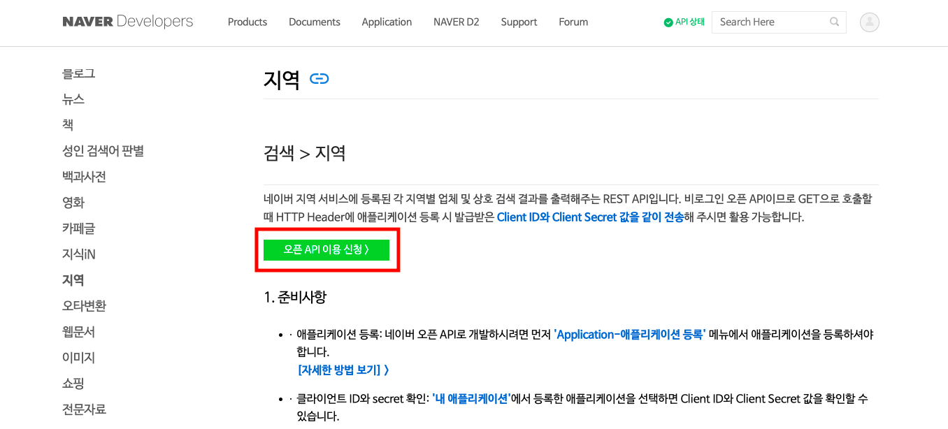
Task: Open the '내 애플리케이션' link
Action: click(x=471, y=399)
